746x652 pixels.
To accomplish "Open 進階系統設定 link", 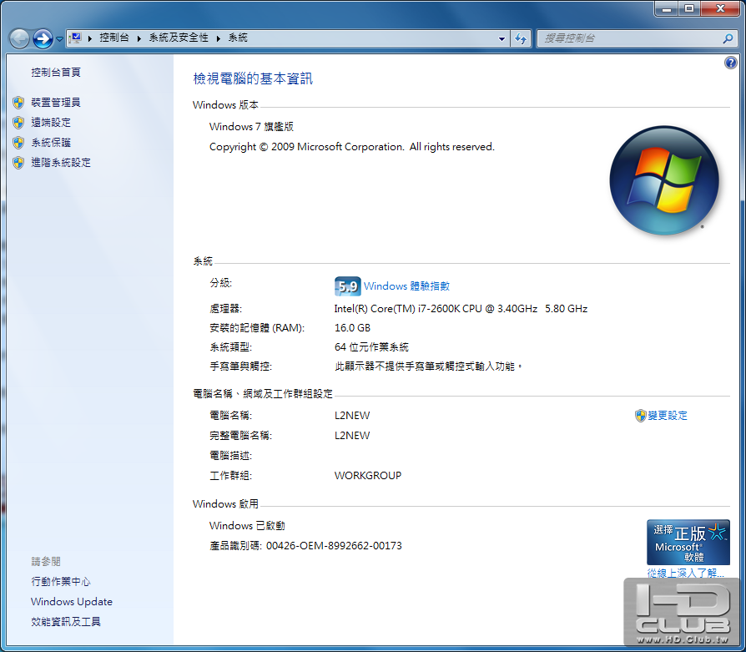I will point(61,162).
